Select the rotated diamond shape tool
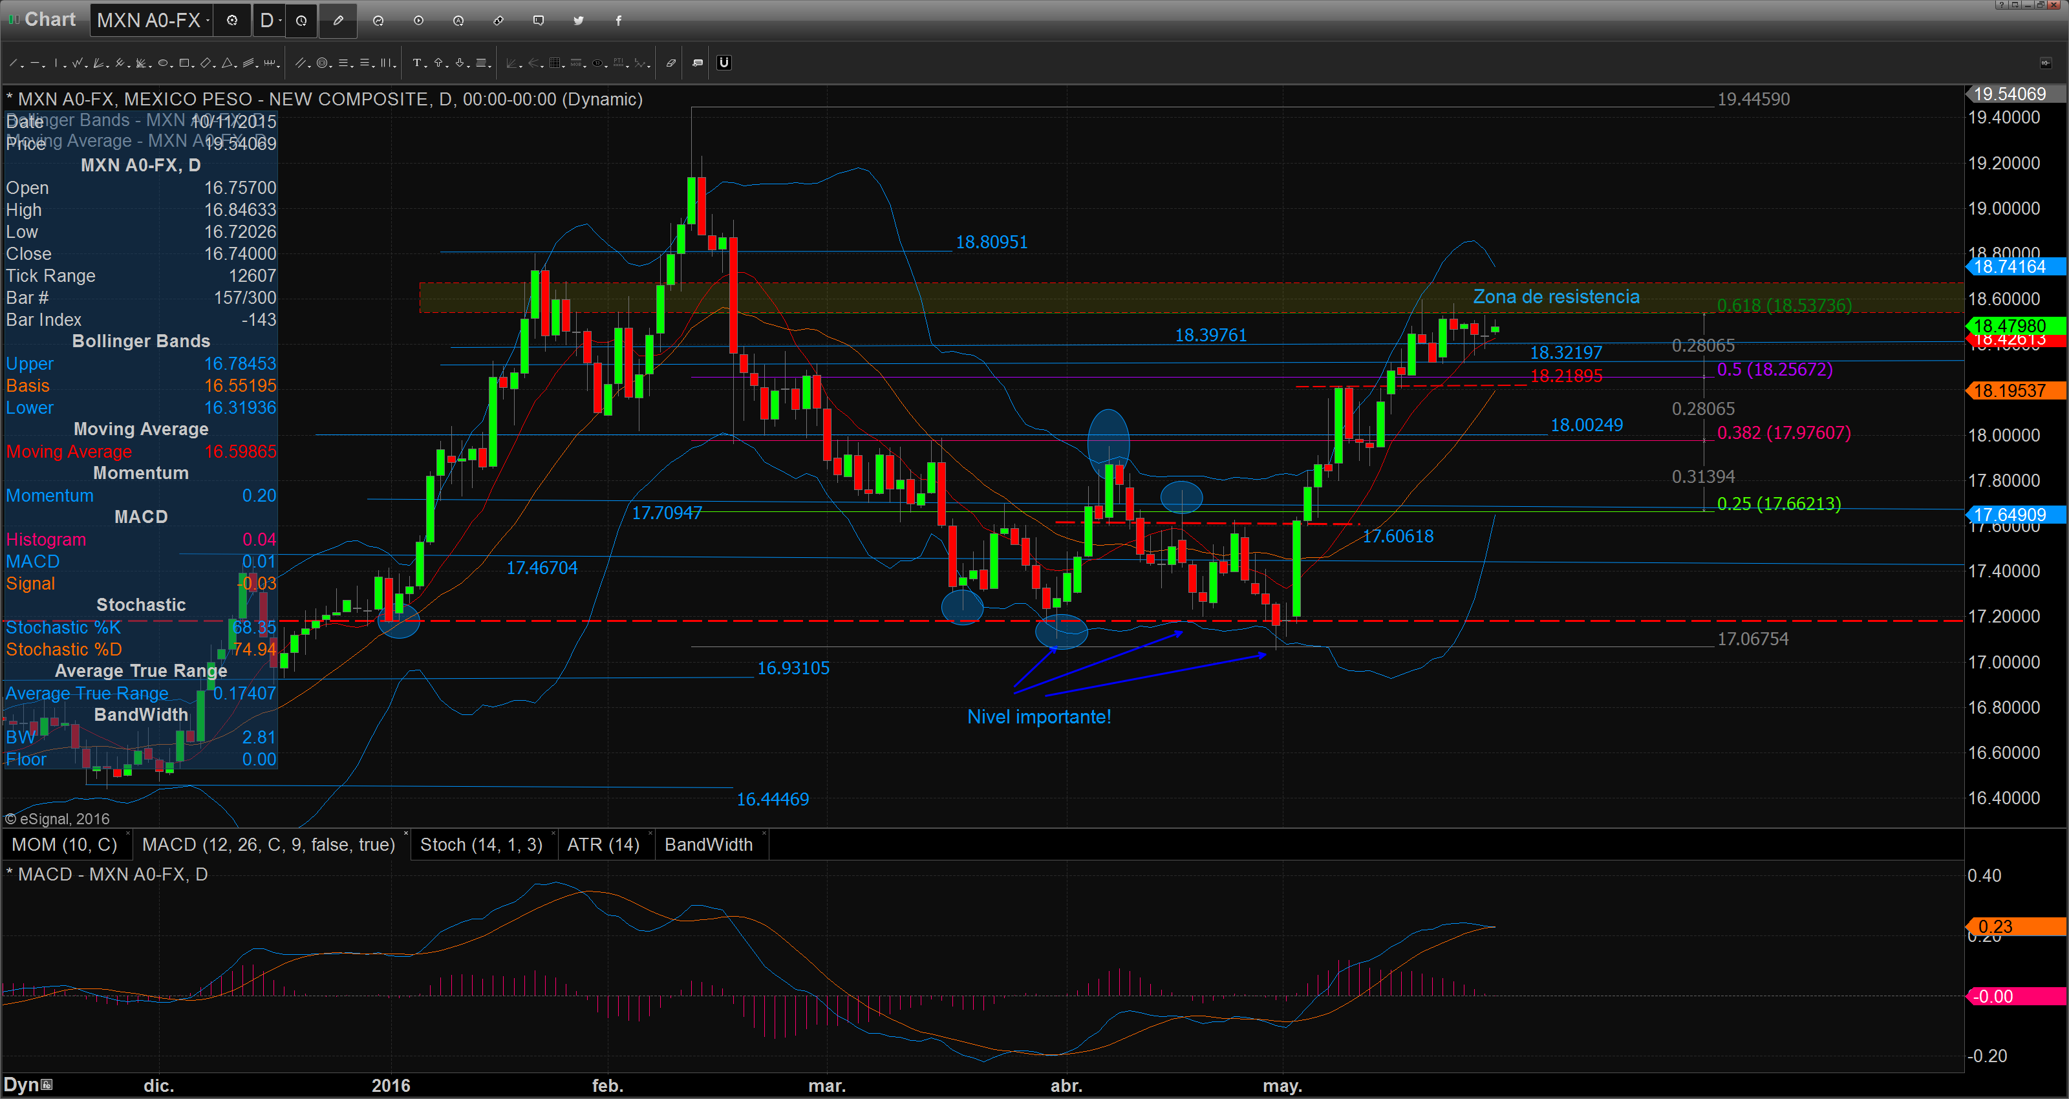 pyautogui.click(x=206, y=63)
